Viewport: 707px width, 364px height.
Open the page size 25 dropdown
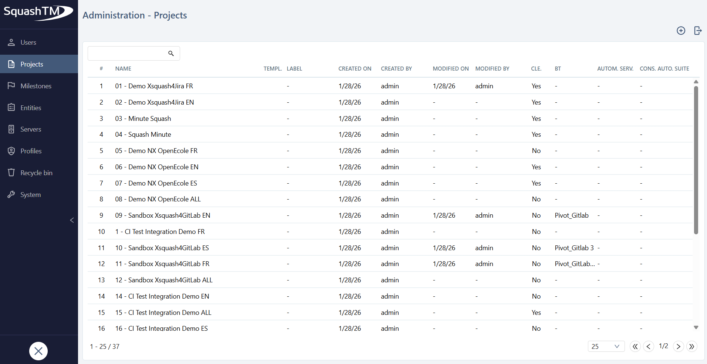(606, 346)
